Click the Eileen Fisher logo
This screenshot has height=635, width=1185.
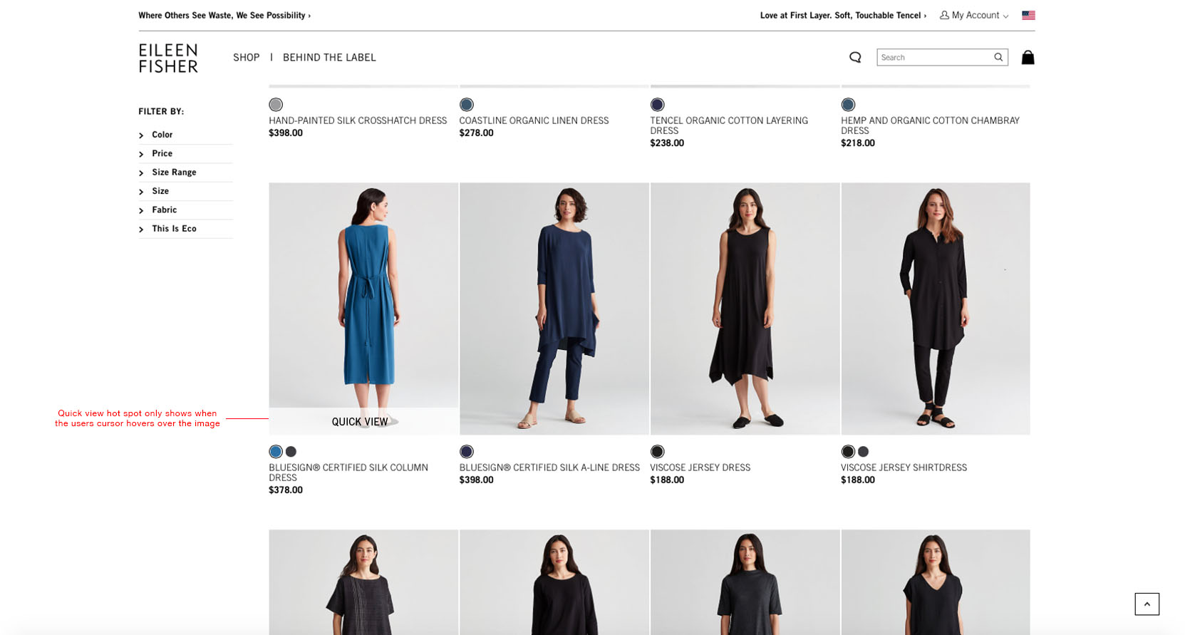point(168,58)
